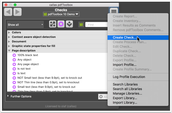The width and height of the screenshot is (172, 113).
Task: Click the check icon for 100% black text
Action: (14, 55)
